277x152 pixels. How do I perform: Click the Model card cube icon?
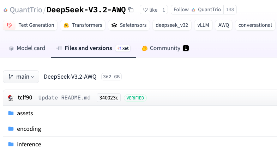coord(11,48)
